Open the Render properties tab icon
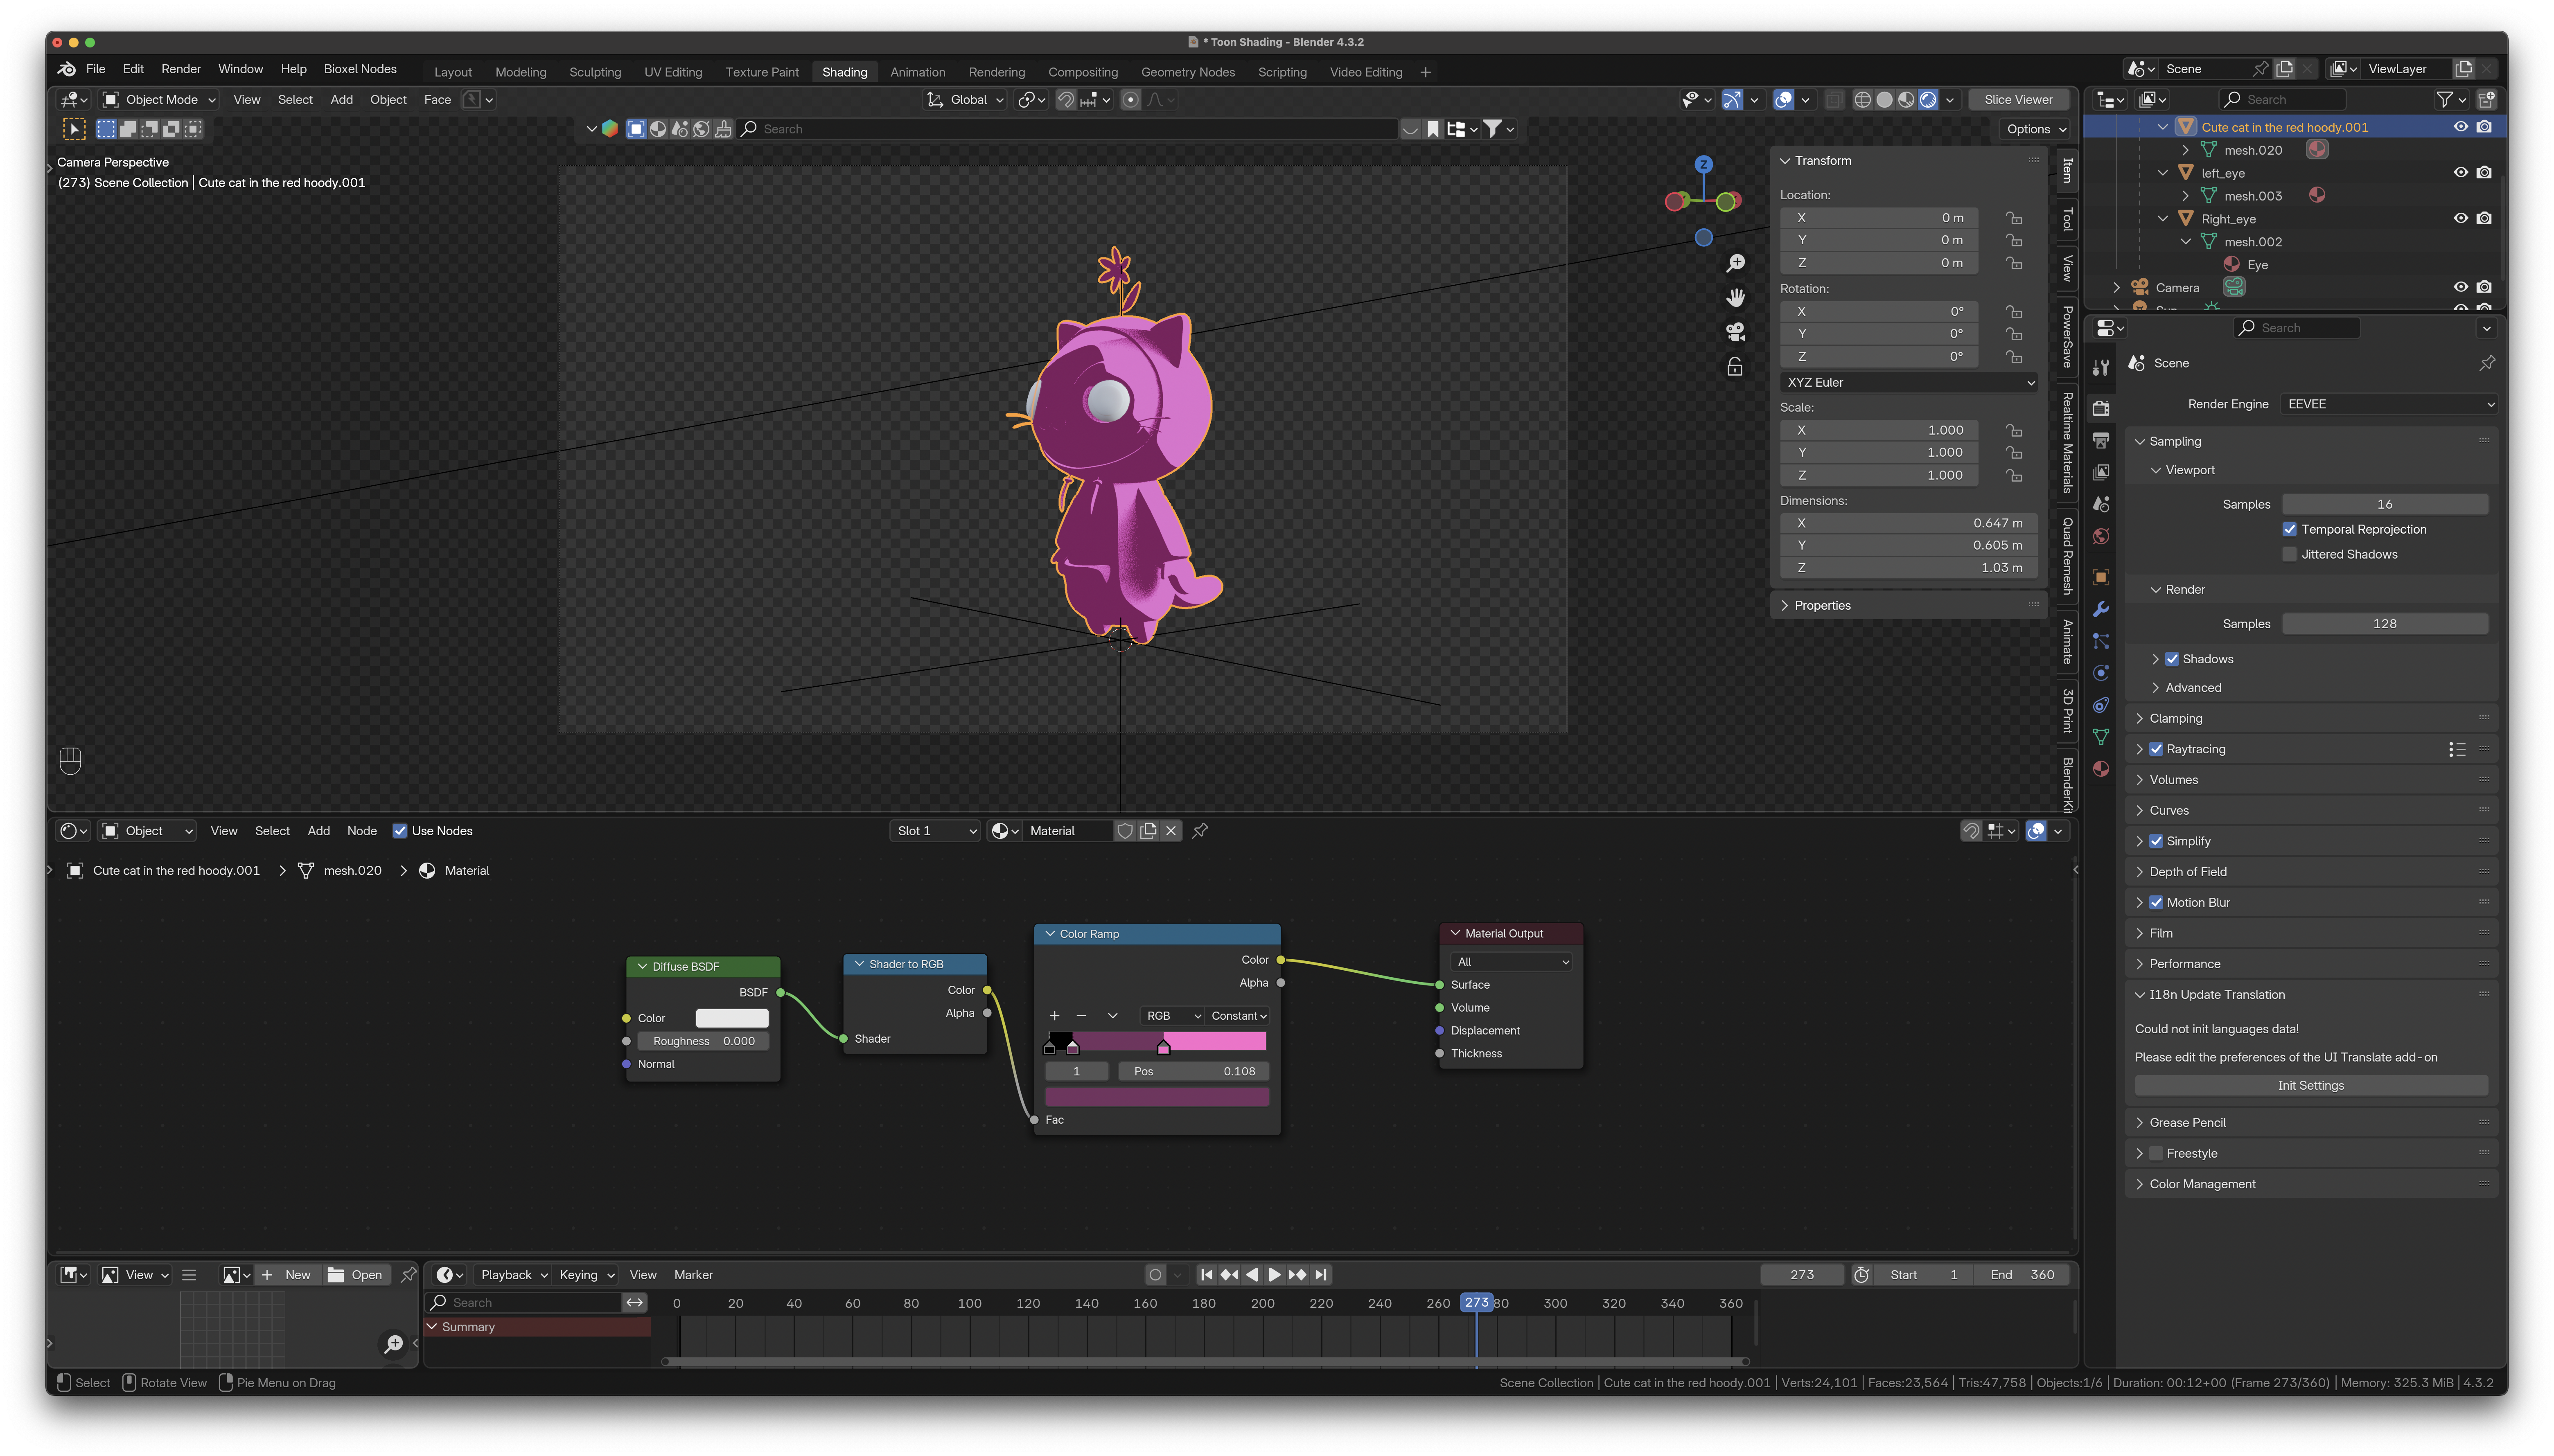This screenshot has height=1456, width=2554. [x=2101, y=408]
